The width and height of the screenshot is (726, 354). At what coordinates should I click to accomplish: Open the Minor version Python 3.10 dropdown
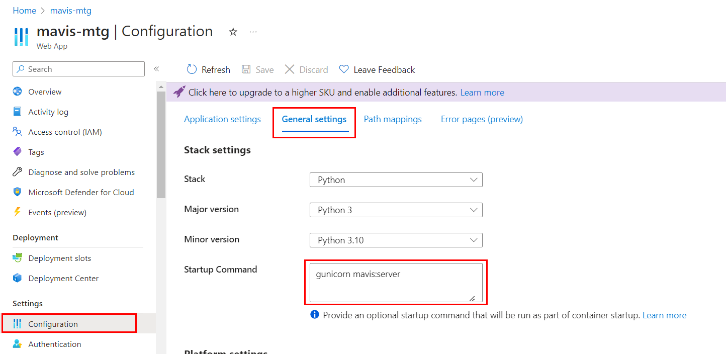[396, 240]
